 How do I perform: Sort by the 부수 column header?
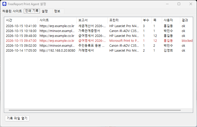(146, 20)
